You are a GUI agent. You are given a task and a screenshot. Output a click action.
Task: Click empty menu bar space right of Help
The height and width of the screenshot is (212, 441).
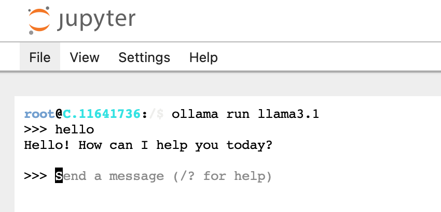pyautogui.click(x=332, y=57)
